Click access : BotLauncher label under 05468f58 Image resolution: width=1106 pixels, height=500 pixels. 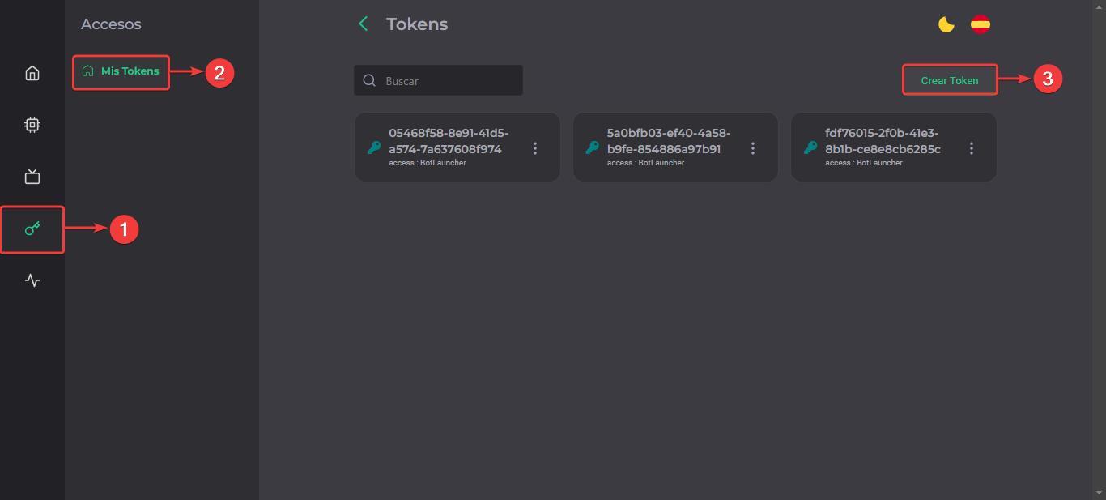tap(428, 163)
